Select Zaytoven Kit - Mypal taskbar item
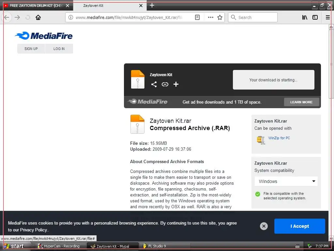The width and height of the screenshot is (334, 251). 113,246
